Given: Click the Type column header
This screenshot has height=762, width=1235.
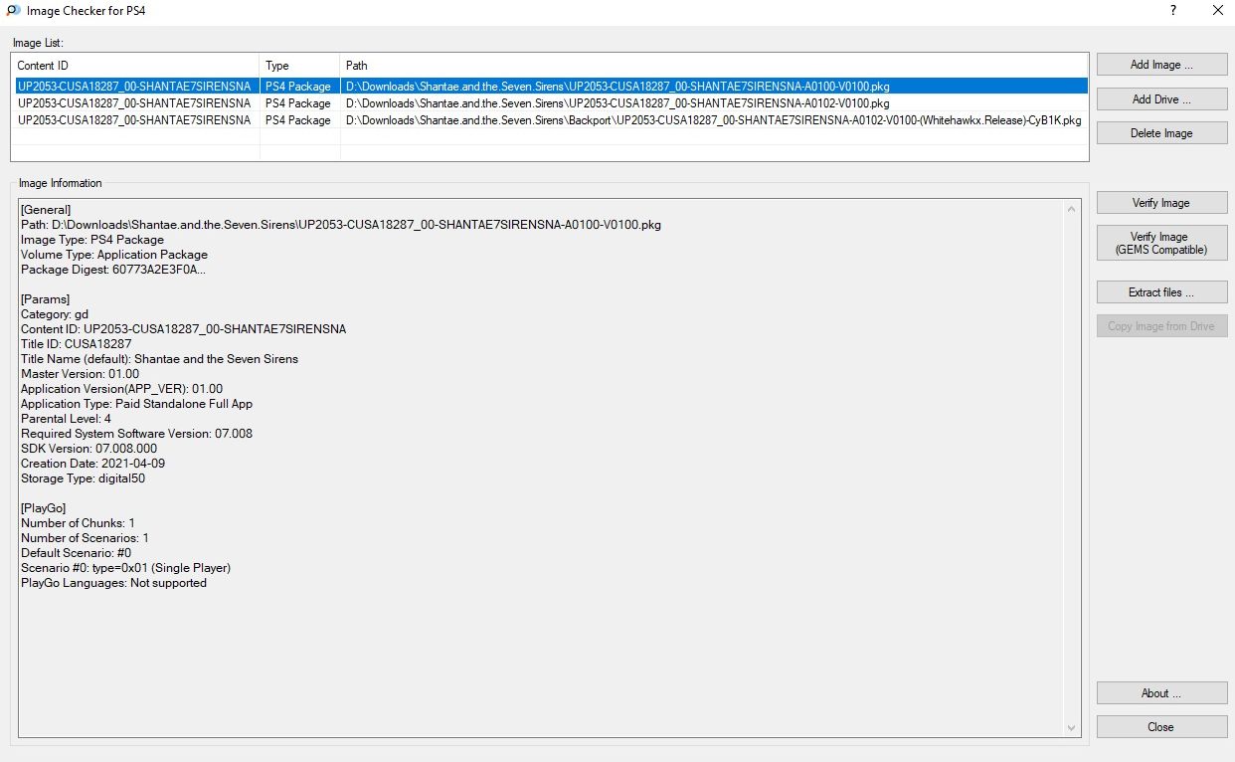Looking at the screenshot, I should [299, 66].
